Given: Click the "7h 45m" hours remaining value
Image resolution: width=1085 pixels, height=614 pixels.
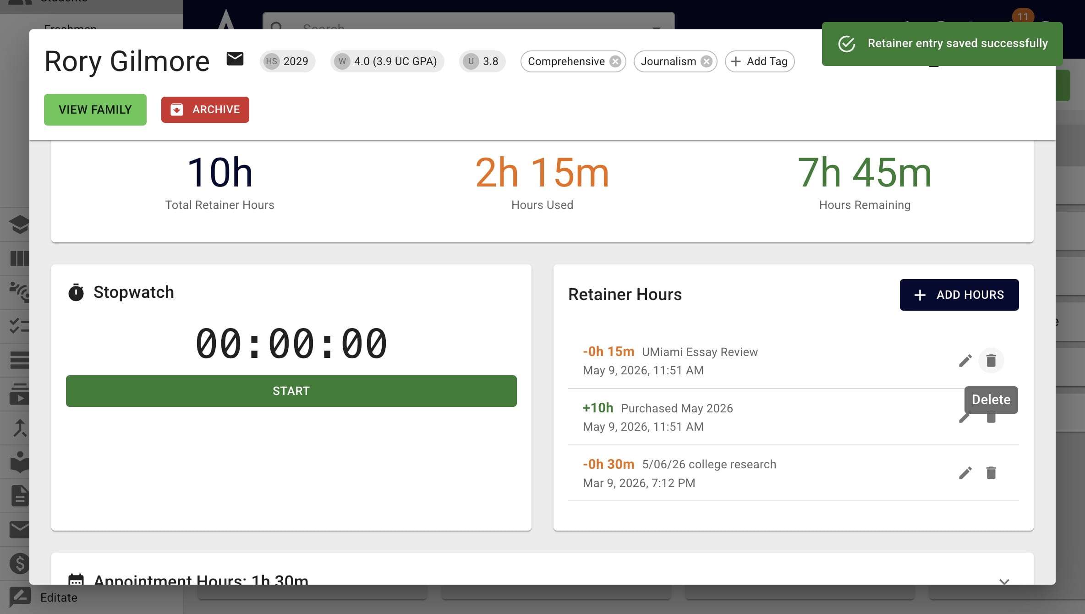Looking at the screenshot, I should tap(865, 172).
